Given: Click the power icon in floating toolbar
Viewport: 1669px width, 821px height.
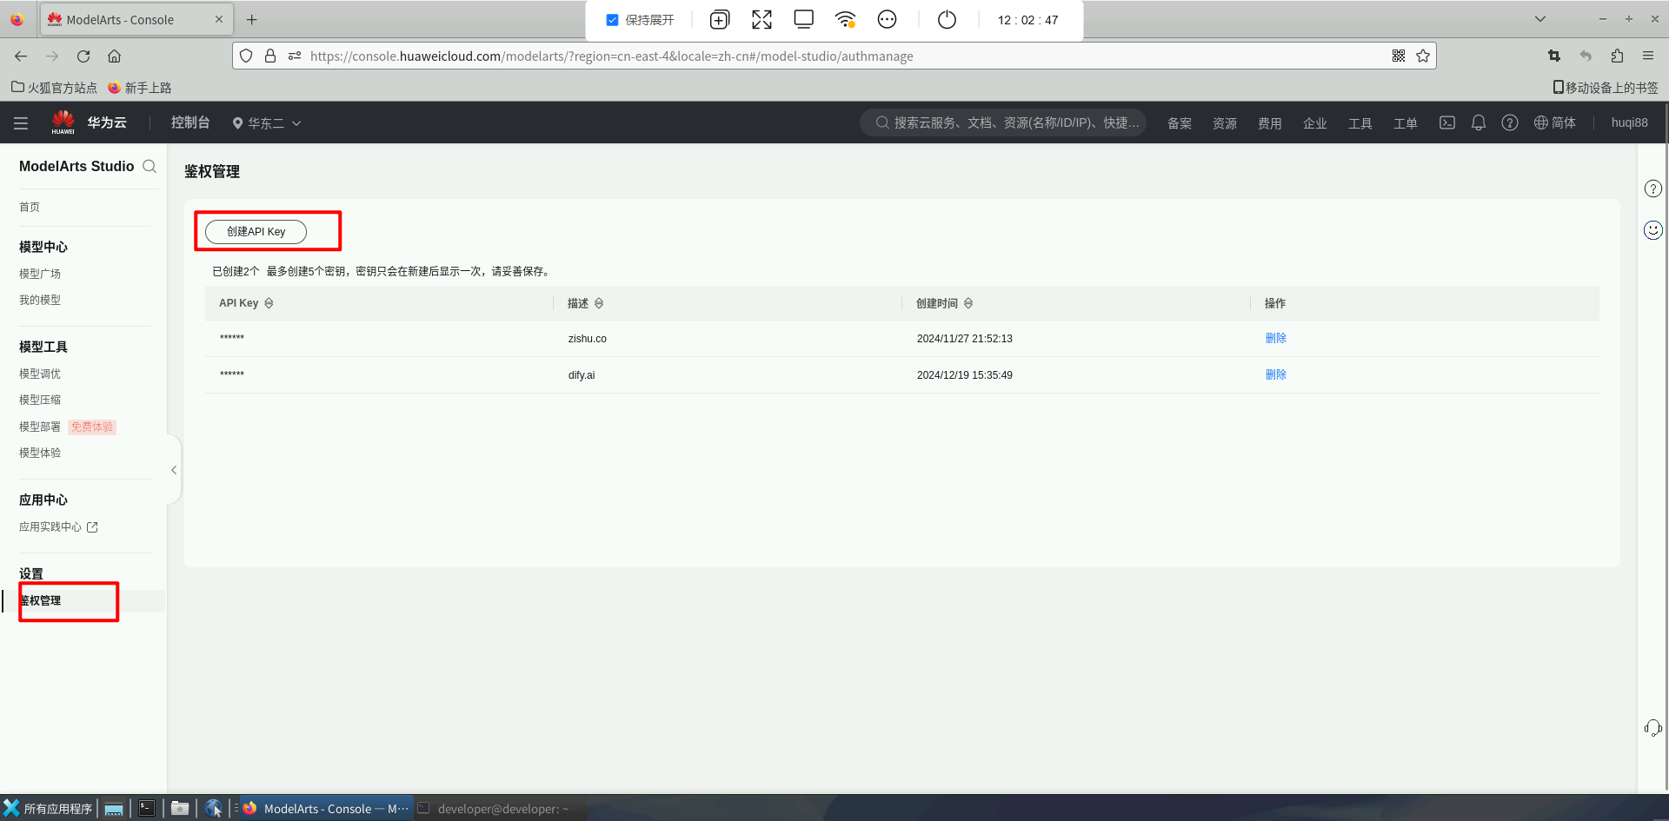Looking at the screenshot, I should tap(947, 20).
